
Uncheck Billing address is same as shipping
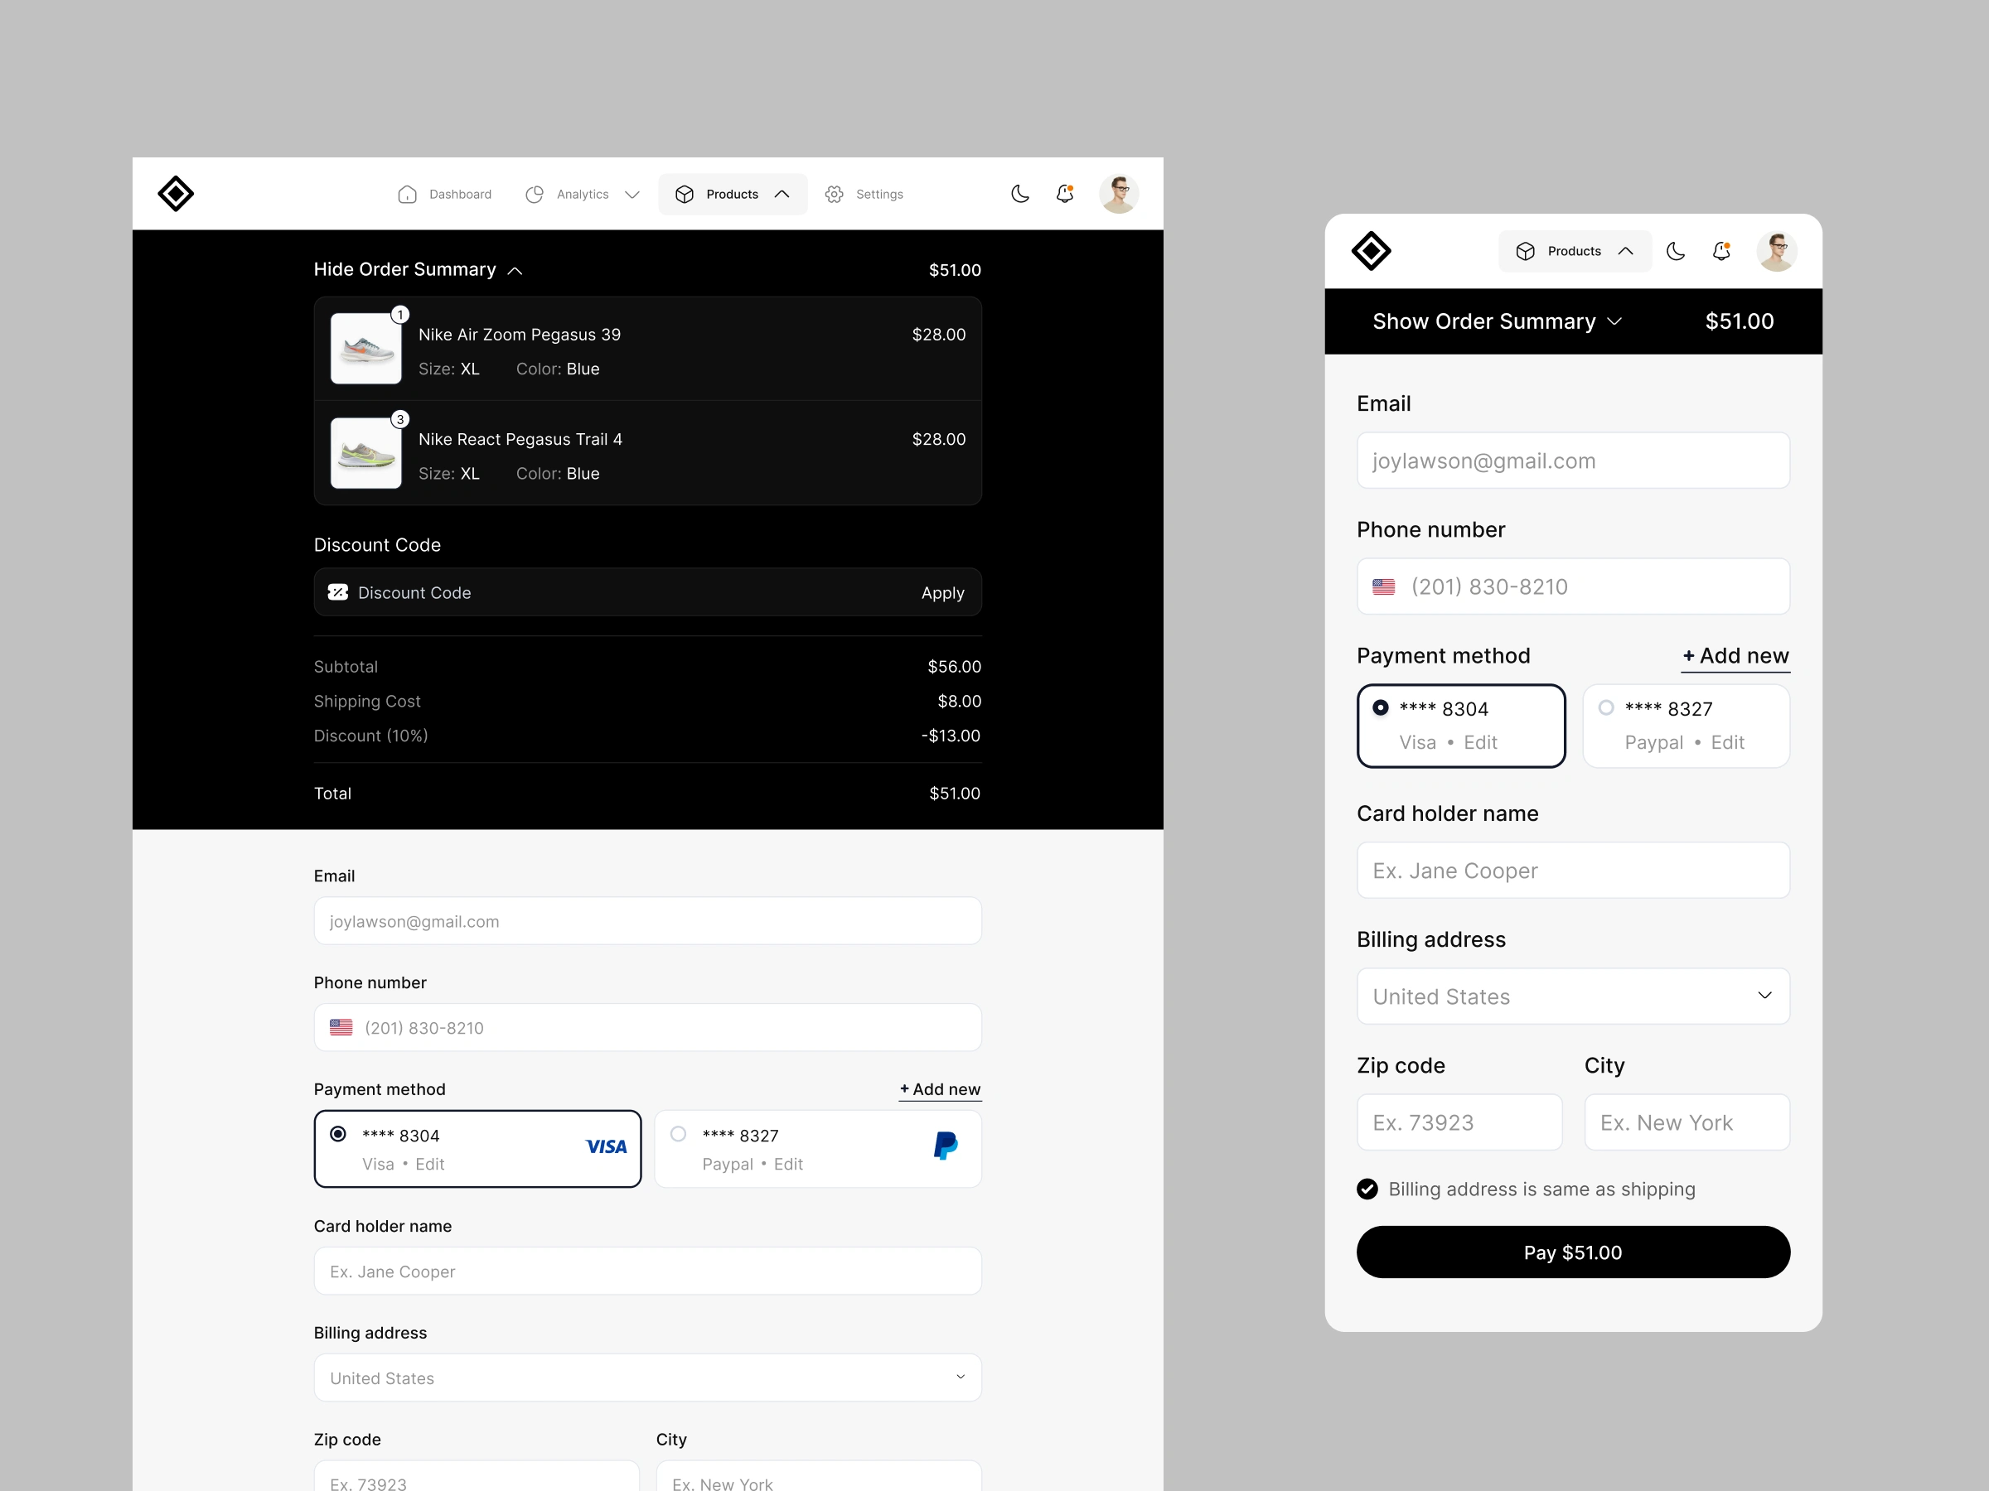[x=1367, y=1189]
